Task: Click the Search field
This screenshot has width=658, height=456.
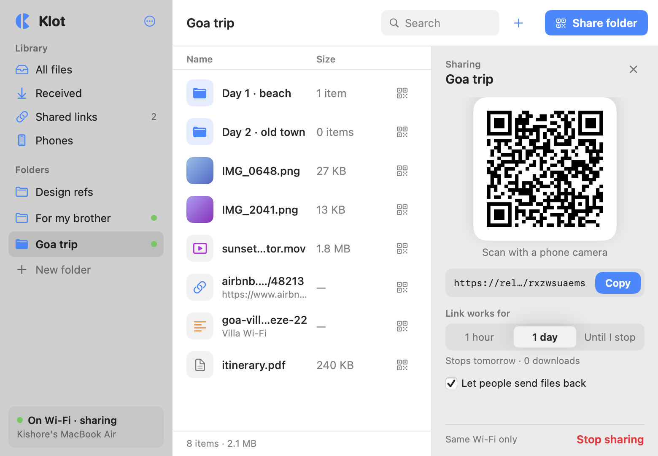Action: pos(440,23)
